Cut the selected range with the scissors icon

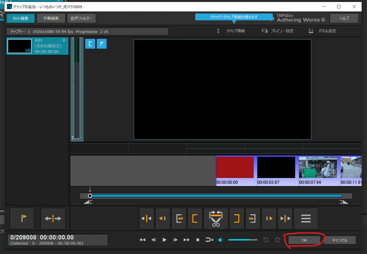pyautogui.click(x=216, y=218)
